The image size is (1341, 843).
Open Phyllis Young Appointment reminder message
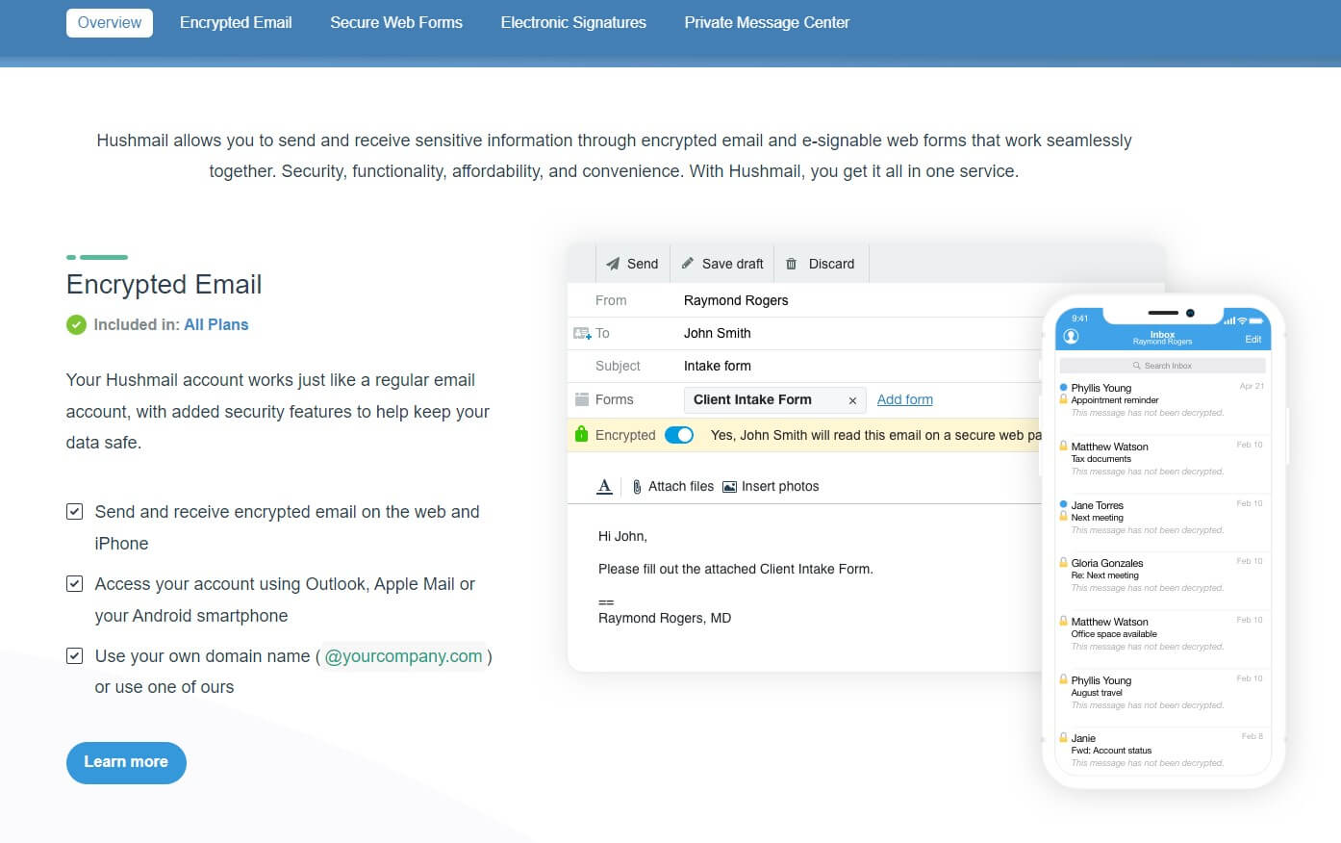(x=1162, y=399)
